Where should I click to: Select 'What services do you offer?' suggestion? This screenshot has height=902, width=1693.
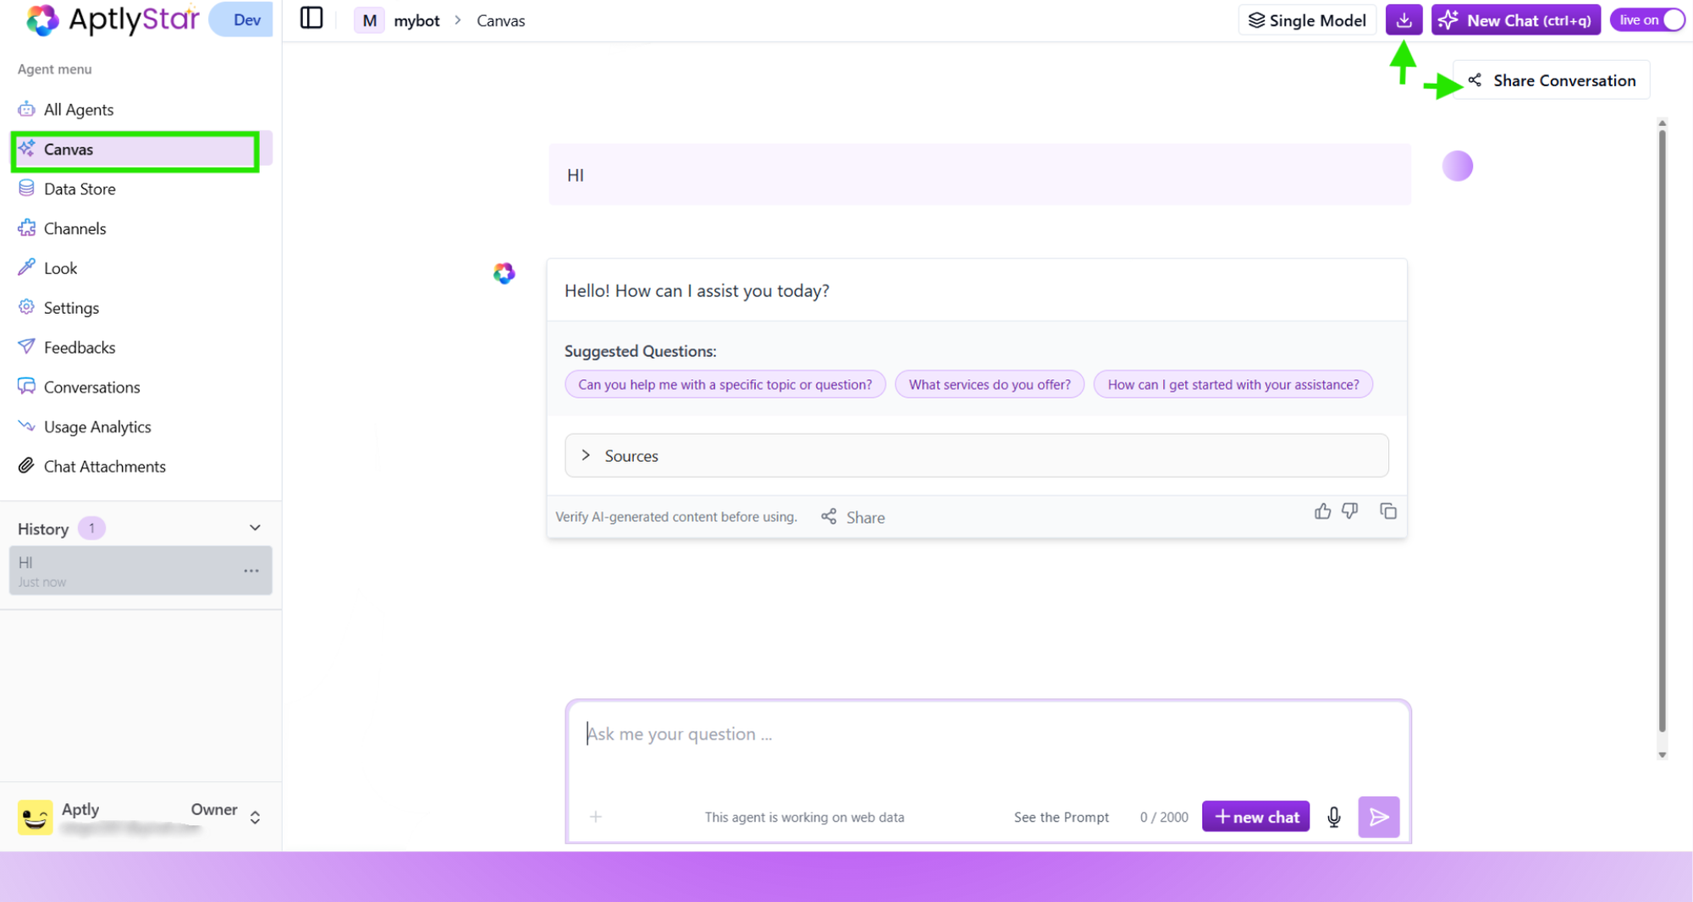coord(990,384)
